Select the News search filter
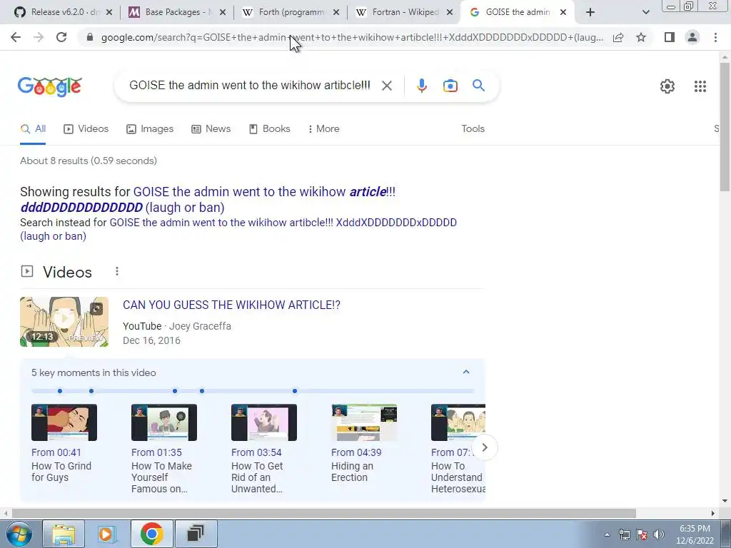This screenshot has height=548, width=731. coord(211,128)
